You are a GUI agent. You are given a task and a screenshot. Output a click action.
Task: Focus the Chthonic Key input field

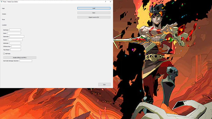click(16, 46)
